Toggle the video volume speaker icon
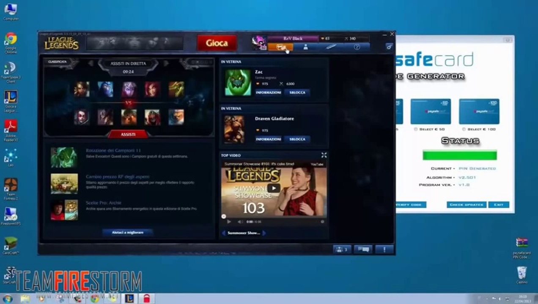The height and width of the screenshot is (304, 538). (240, 221)
